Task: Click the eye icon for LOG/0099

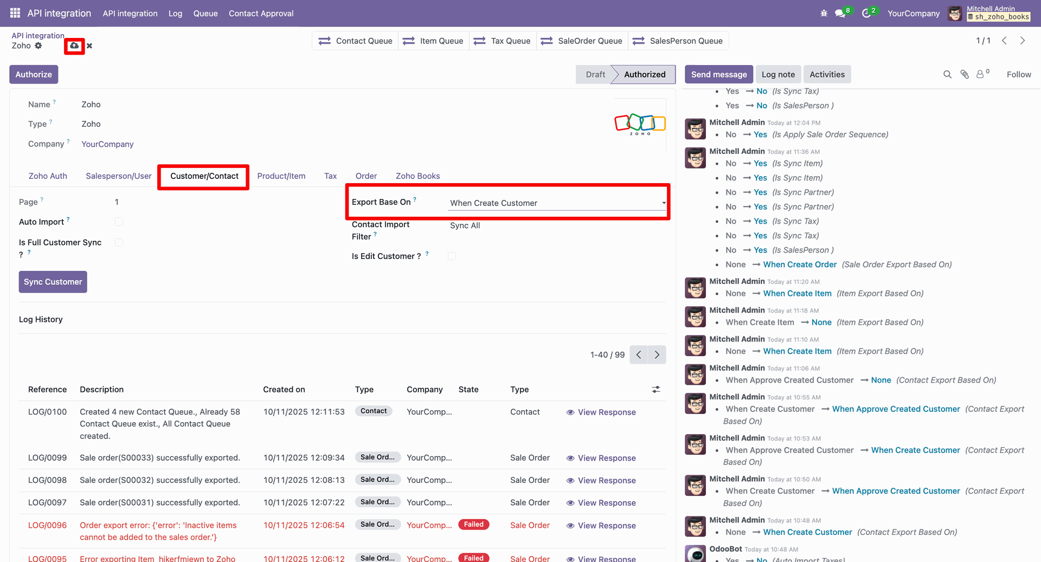Action: coord(570,458)
